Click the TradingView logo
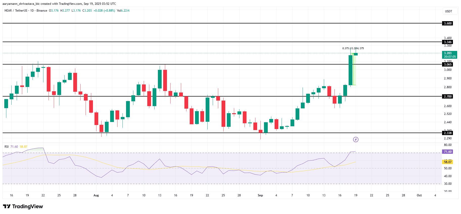The height and width of the screenshot is (214, 461). tap(23, 206)
